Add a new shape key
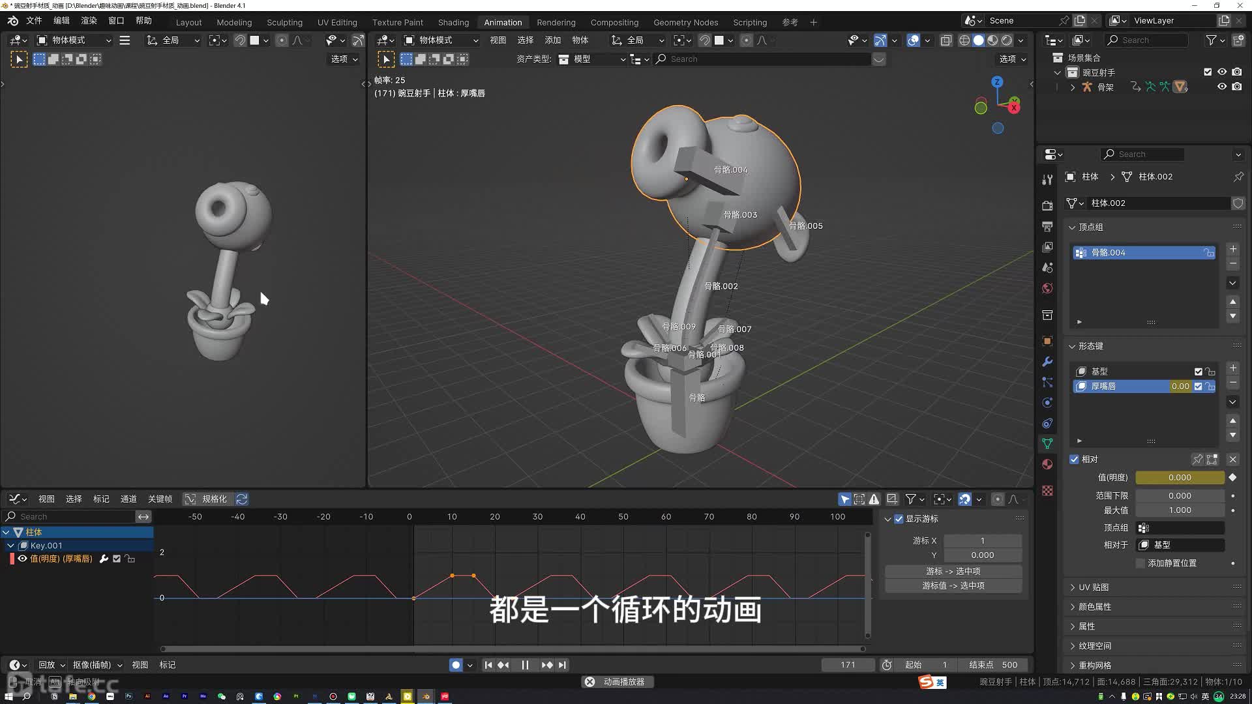The height and width of the screenshot is (704, 1252). 1233,368
